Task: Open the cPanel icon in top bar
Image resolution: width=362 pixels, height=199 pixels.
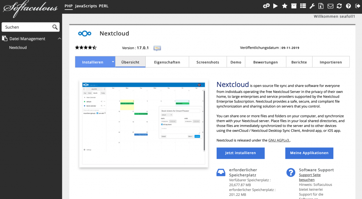Action: click(266, 6)
